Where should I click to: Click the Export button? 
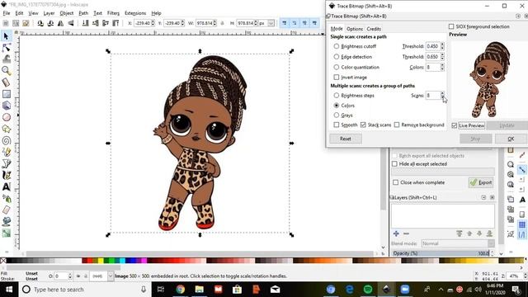pos(481,182)
